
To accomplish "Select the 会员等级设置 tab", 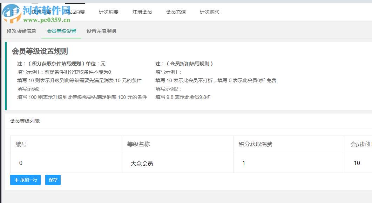I will coord(61,31).
